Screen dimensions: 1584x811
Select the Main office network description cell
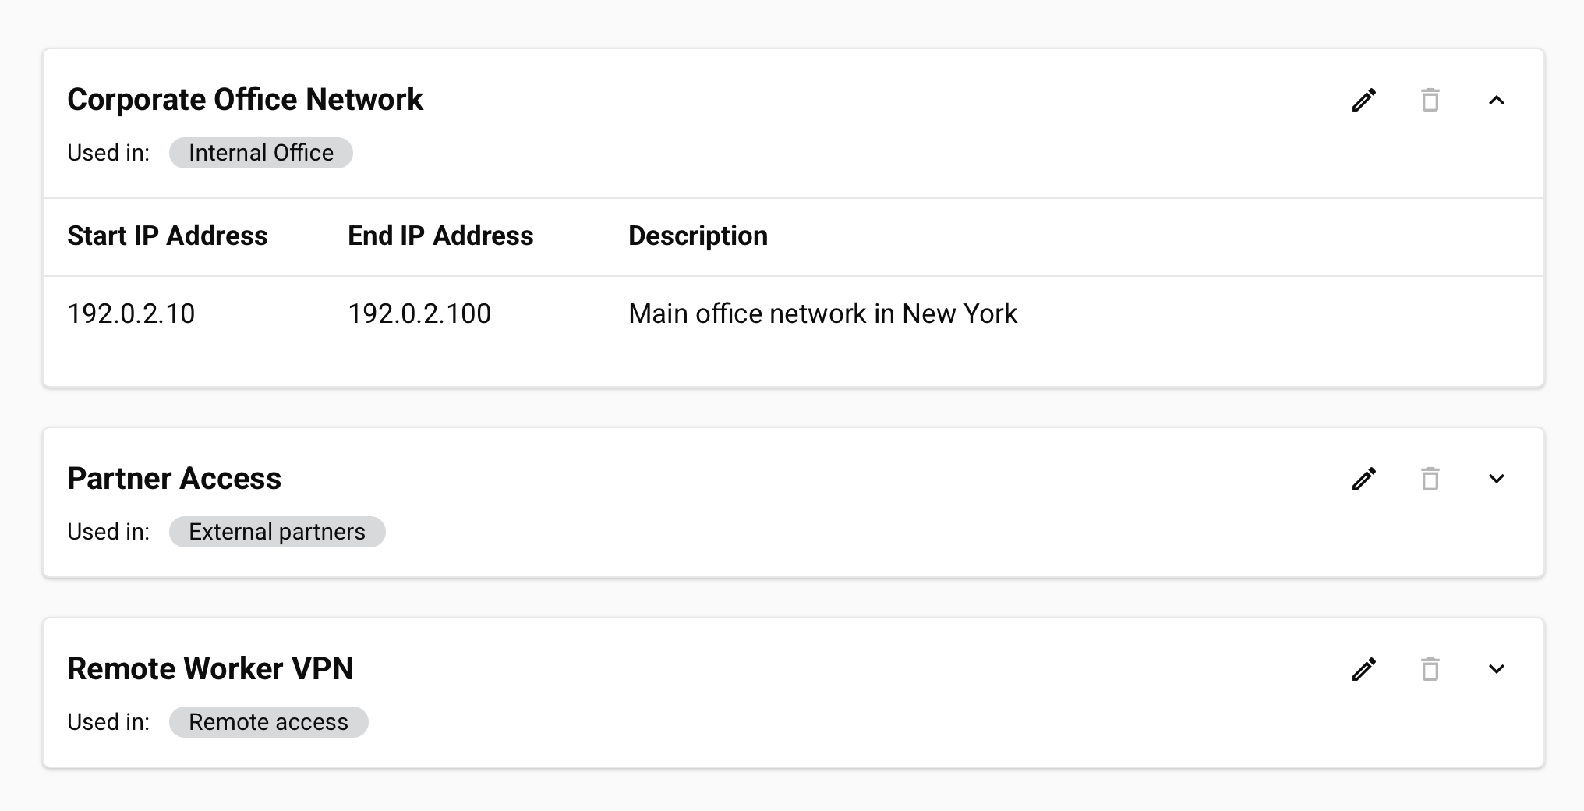pos(823,313)
